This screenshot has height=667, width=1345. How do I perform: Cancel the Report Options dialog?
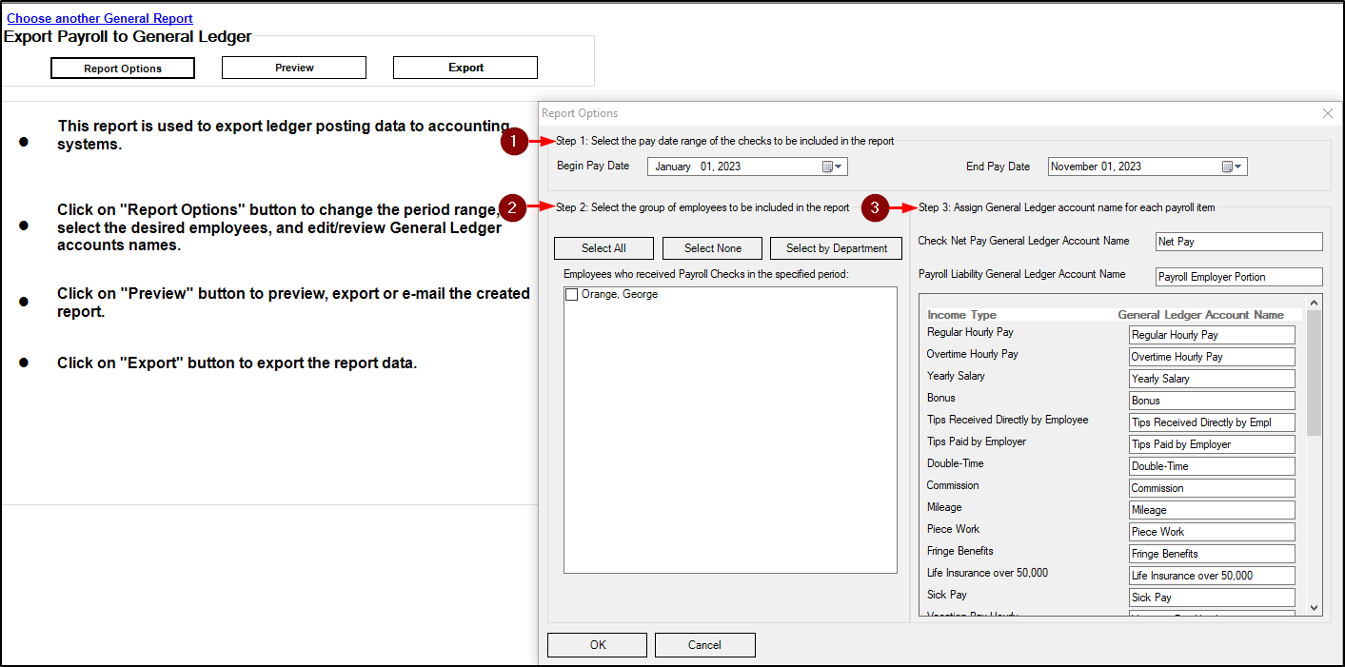click(704, 645)
